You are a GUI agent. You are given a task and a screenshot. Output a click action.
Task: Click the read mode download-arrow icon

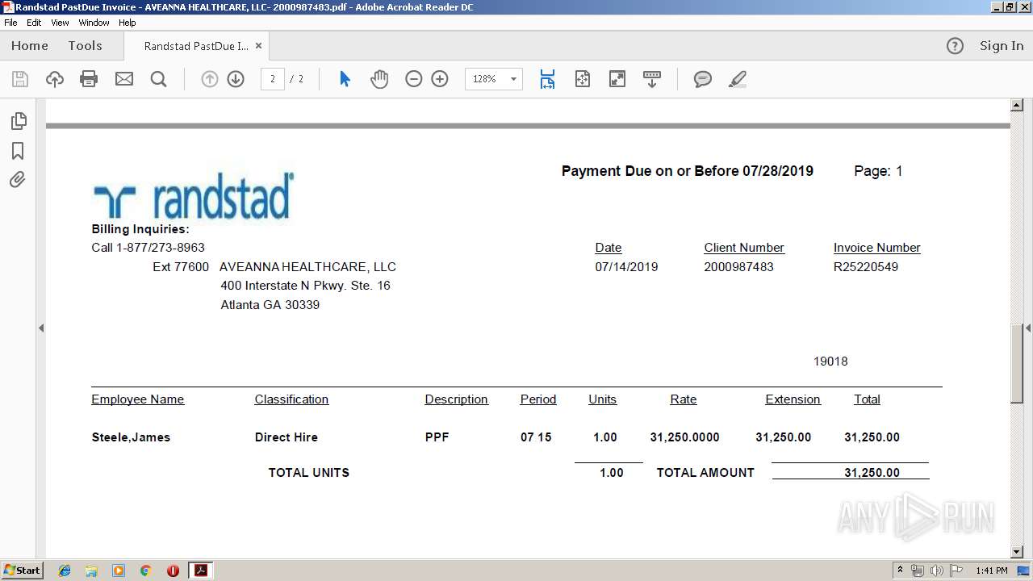pos(652,79)
